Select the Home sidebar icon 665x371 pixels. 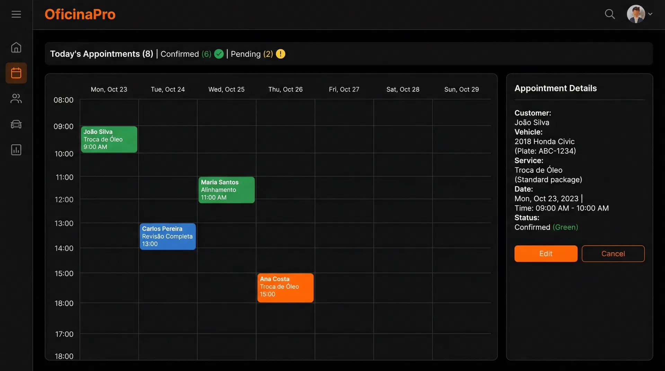16,47
